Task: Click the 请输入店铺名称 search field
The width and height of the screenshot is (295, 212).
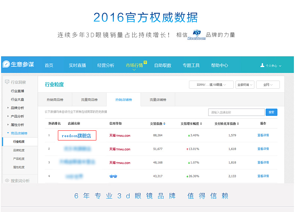Action: tap(236, 112)
